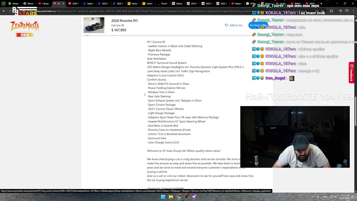The width and height of the screenshot is (357, 201).
Task: Click the Premium Package line
Action: pyautogui.click(x=159, y=54)
